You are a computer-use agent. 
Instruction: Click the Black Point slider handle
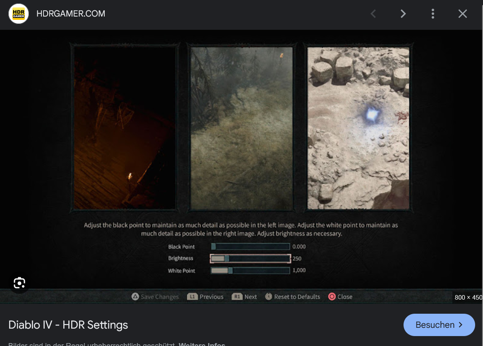pos(214,246)
